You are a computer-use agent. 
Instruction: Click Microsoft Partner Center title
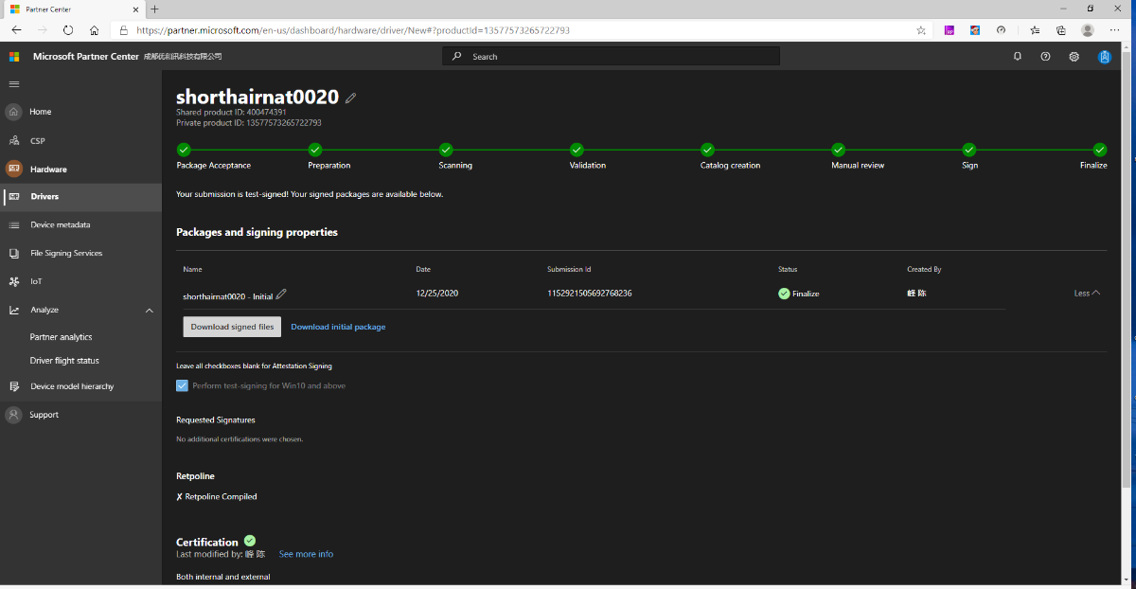(85, 57)
